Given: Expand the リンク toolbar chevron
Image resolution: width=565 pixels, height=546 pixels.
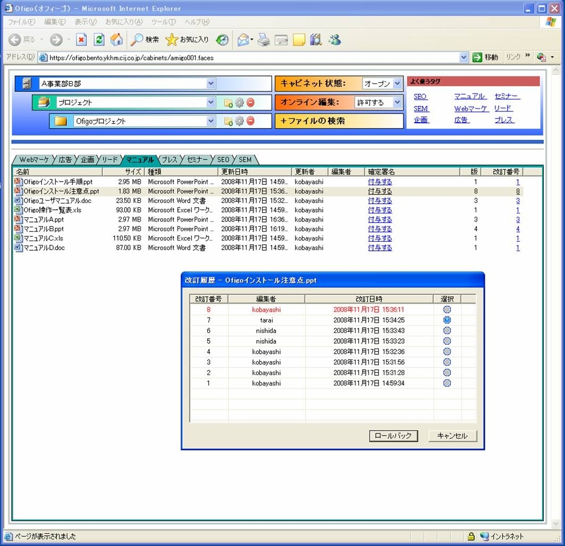Looking at the screenshot, I should (527, 55).
